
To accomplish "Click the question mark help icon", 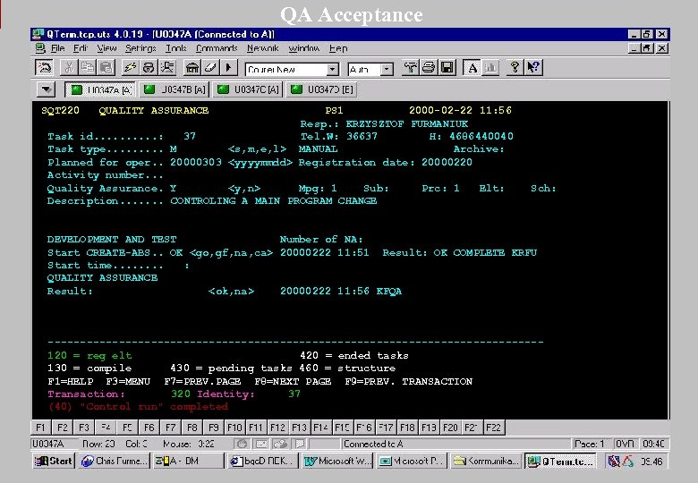I will [515, 68].
